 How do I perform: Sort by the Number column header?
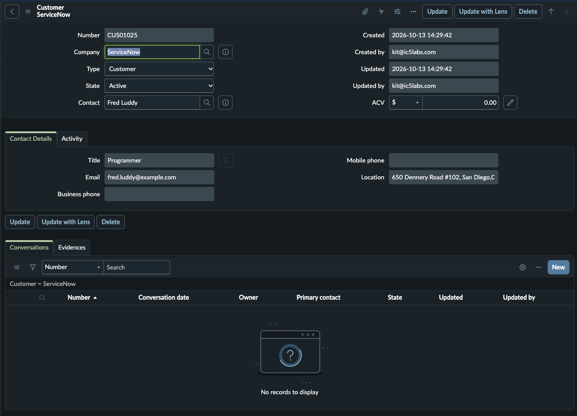point(79,297)
